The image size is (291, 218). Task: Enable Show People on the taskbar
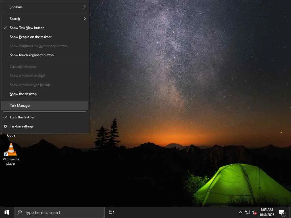pyautogui.click(x=45, y=37)
